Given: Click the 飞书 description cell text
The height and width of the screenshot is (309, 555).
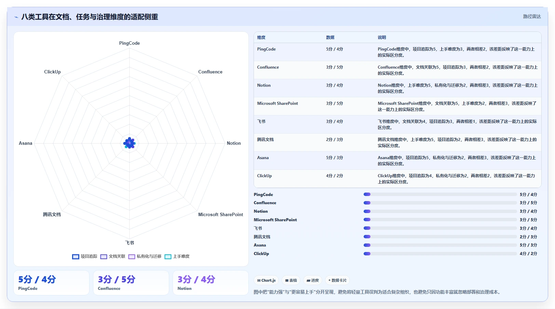Looking at the screenshot, I should 457,125.
